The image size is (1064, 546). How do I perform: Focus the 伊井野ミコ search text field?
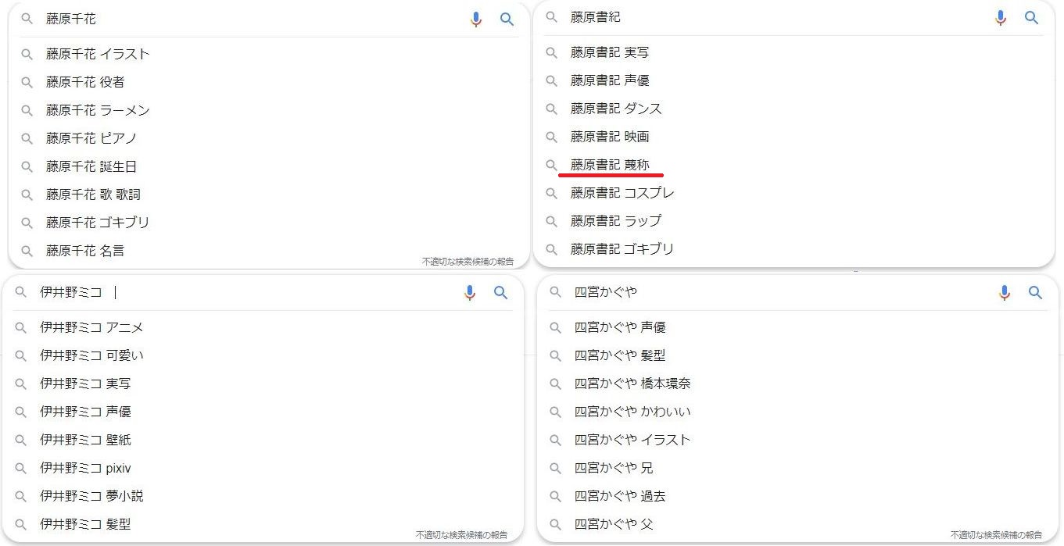pos(274,293)
